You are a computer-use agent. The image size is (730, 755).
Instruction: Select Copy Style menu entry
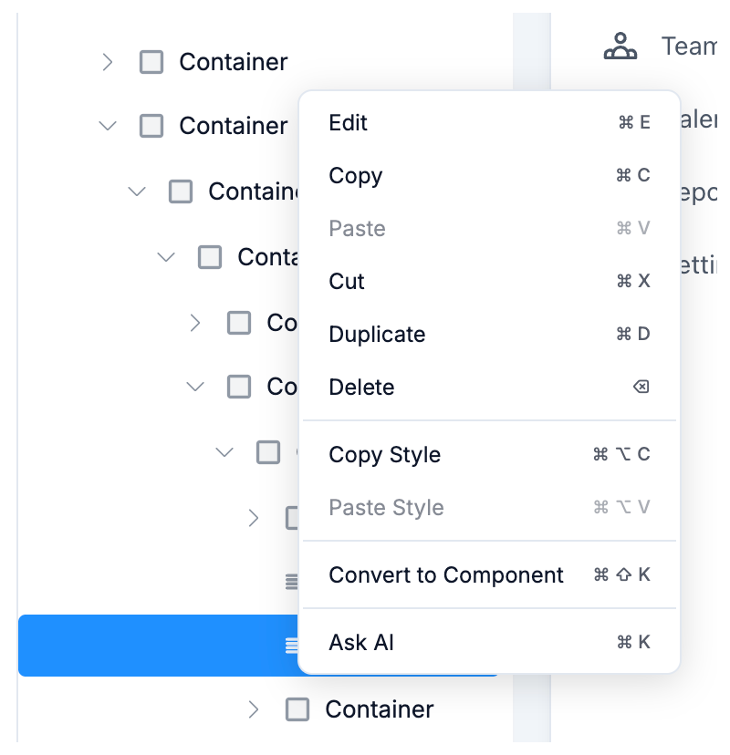(x=385, y=455)
